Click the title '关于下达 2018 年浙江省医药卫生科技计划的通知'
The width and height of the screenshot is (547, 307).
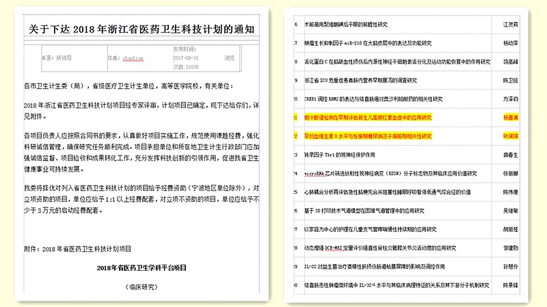142,29
